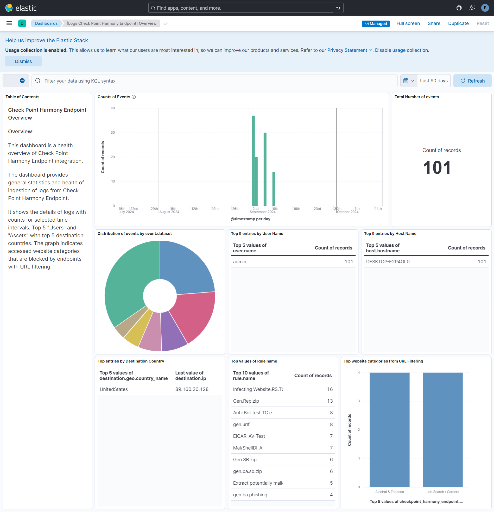
Task: Click the Refresh button
Action: pos(472,81)
